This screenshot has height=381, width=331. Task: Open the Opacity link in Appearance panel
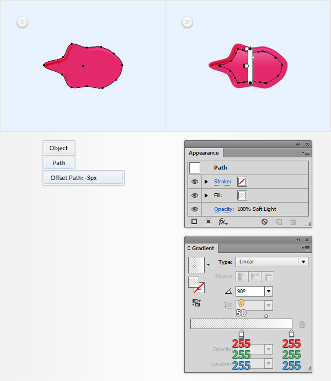click(x=224, y=209)
